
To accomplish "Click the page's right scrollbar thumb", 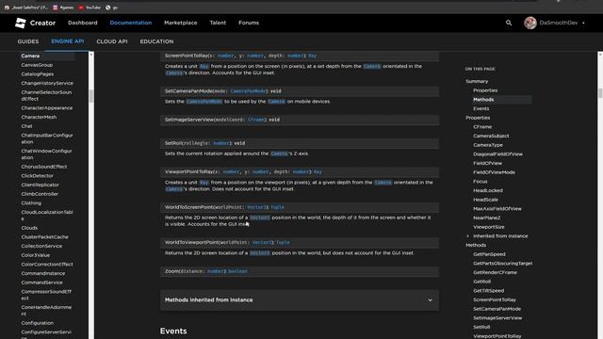I will 600,92.
